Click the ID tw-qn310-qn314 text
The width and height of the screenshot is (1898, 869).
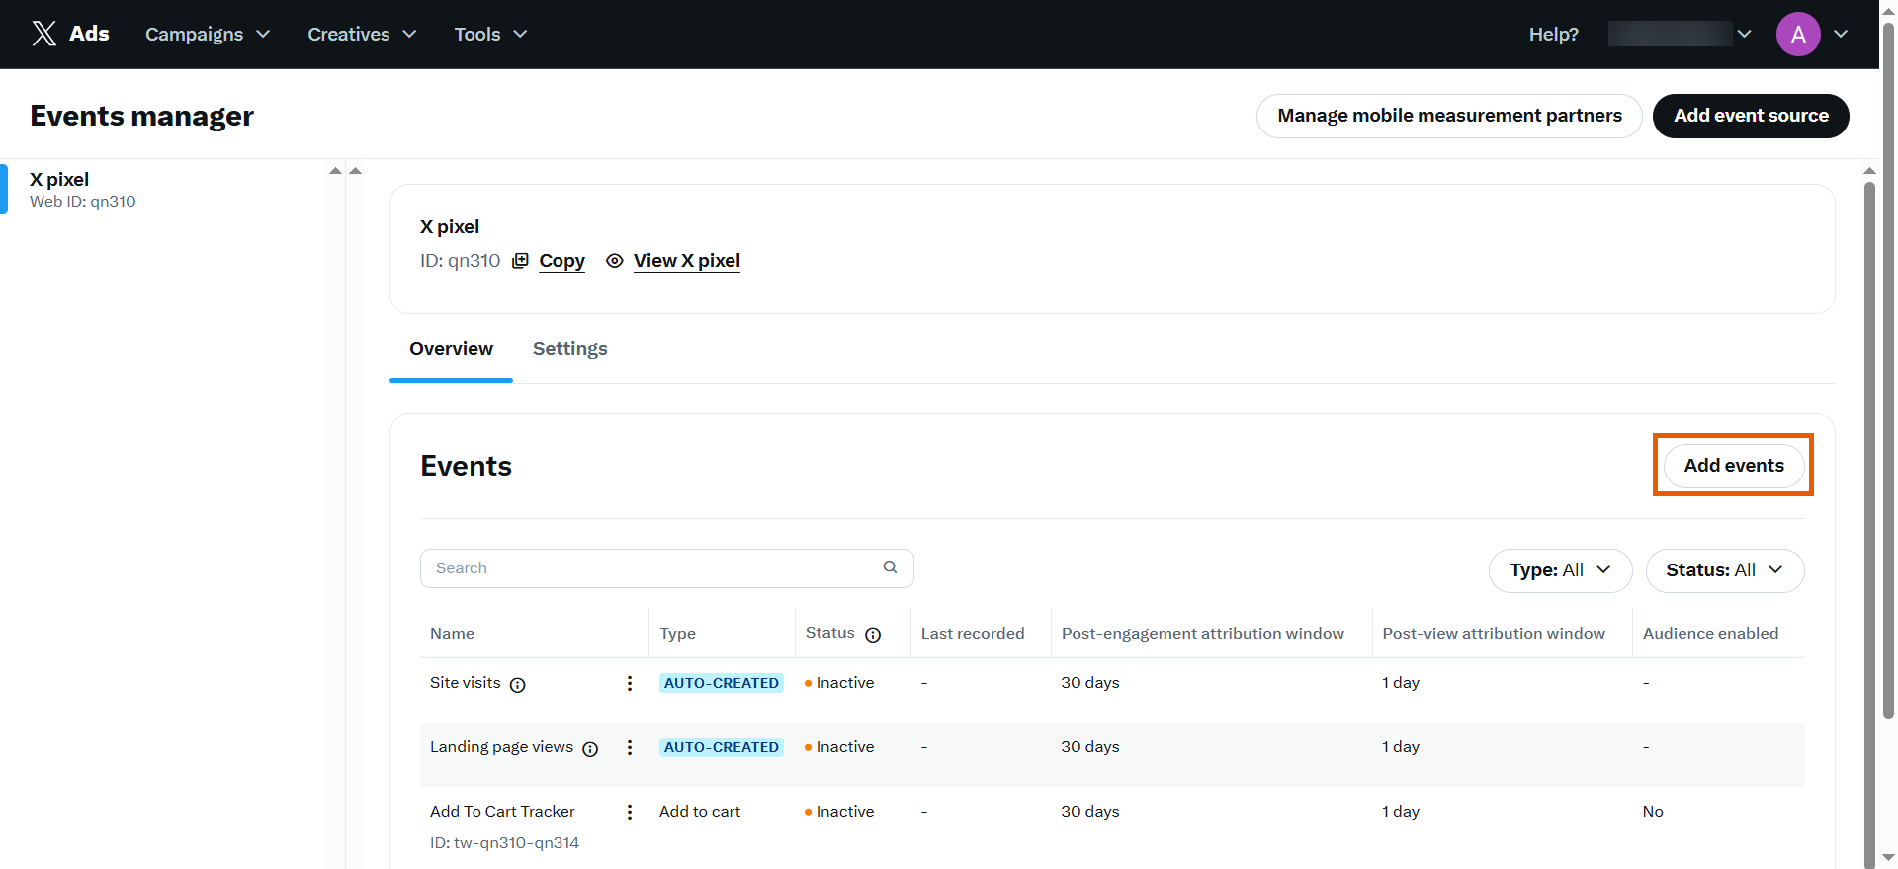tap(504, 843)
